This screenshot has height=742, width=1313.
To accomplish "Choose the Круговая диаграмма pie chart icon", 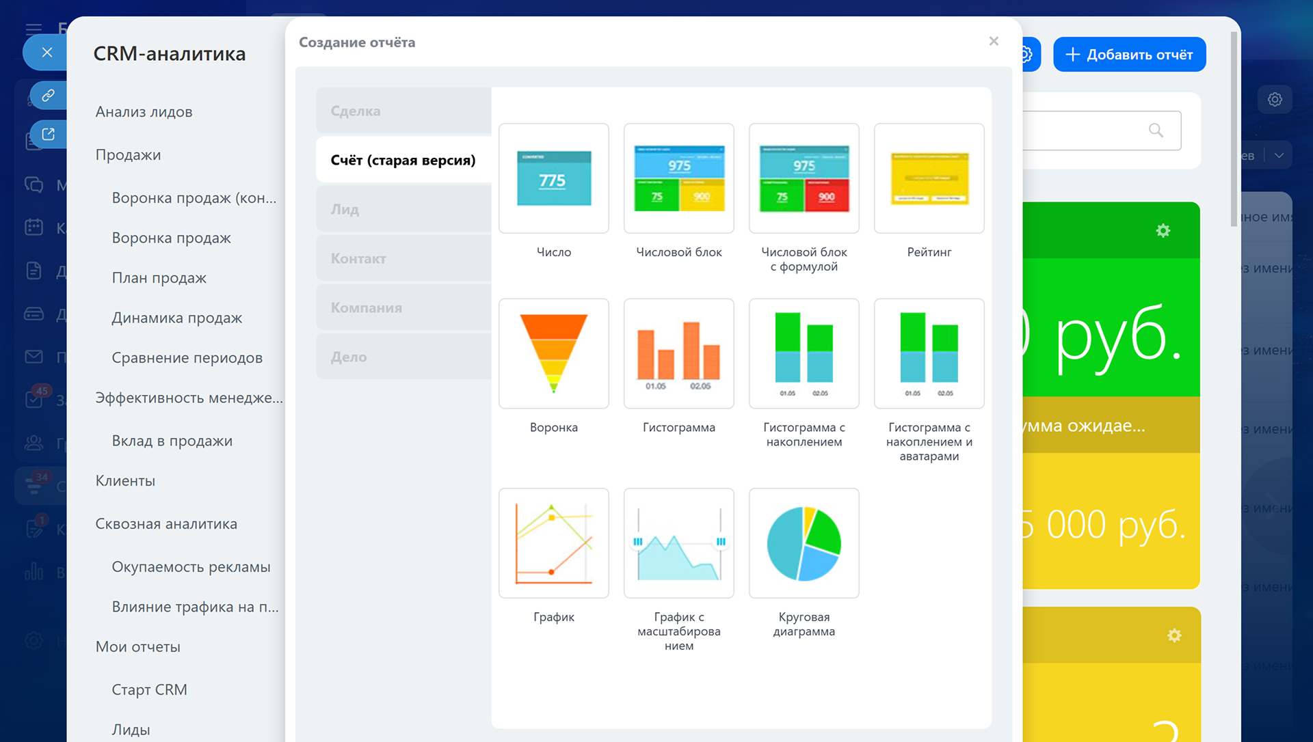I will tap(804, 543).
